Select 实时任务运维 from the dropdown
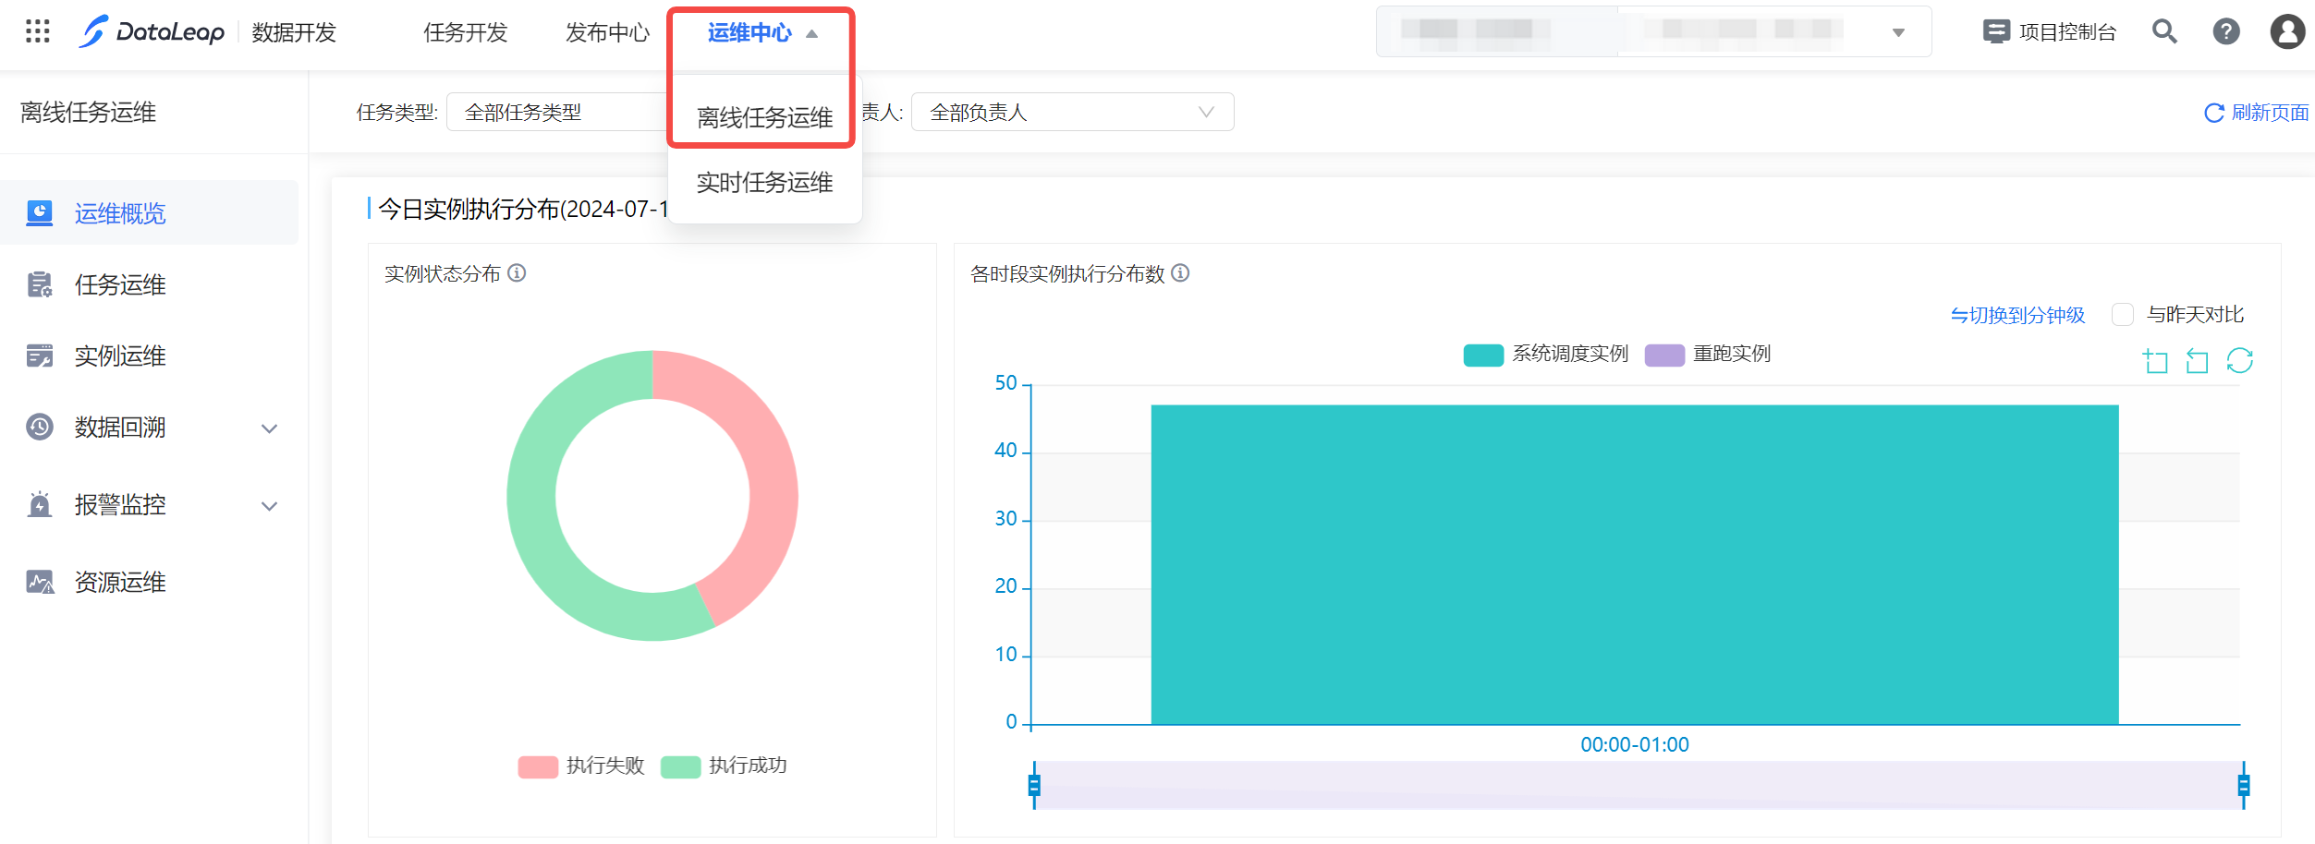 click(x=764, y=182)
